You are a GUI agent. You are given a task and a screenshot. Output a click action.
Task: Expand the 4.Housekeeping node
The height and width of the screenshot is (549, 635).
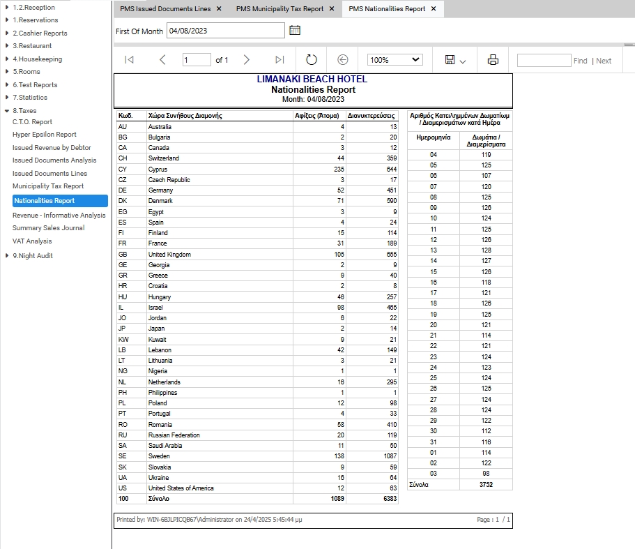pyautogui.click(x=7, y=59)
